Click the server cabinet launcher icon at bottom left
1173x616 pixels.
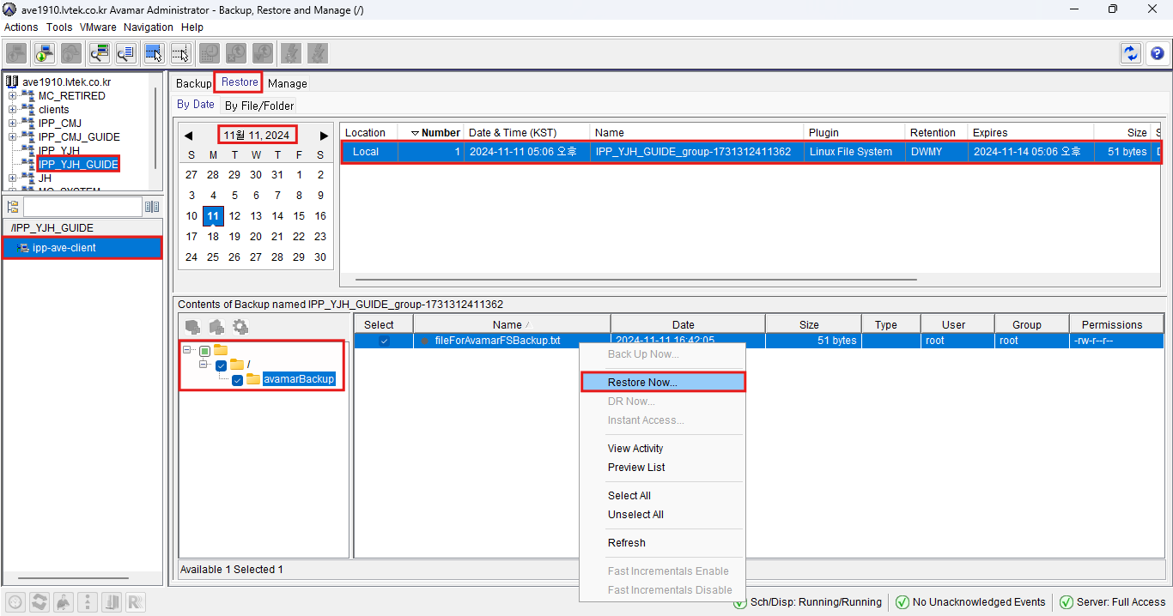112,602
